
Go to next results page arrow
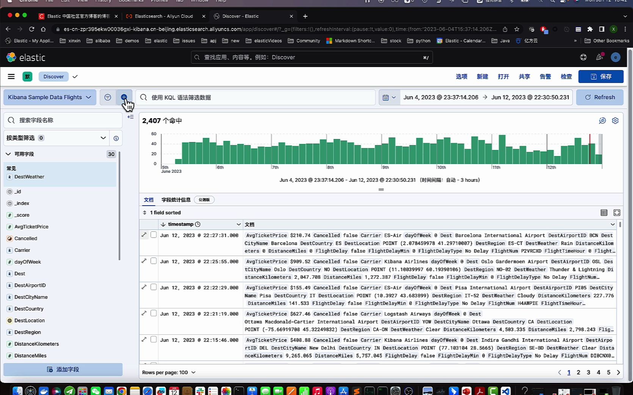tap(618, 372)
